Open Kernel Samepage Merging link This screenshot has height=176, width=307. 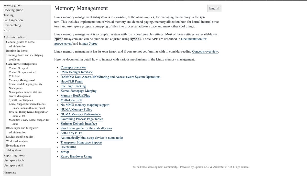(x=79, y=91)
